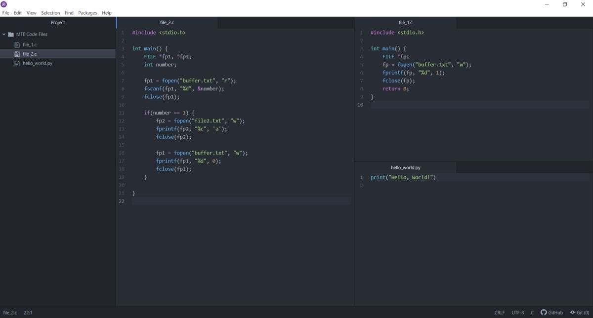Change the C grammar selector in status bar
The height and width of the screenshot is (318, 593).
tap(532, 313)
